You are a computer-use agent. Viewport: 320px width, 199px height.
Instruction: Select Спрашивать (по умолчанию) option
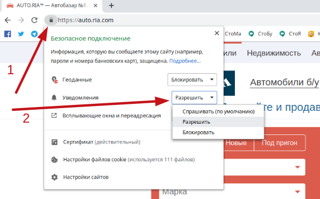tap(218, 112)
